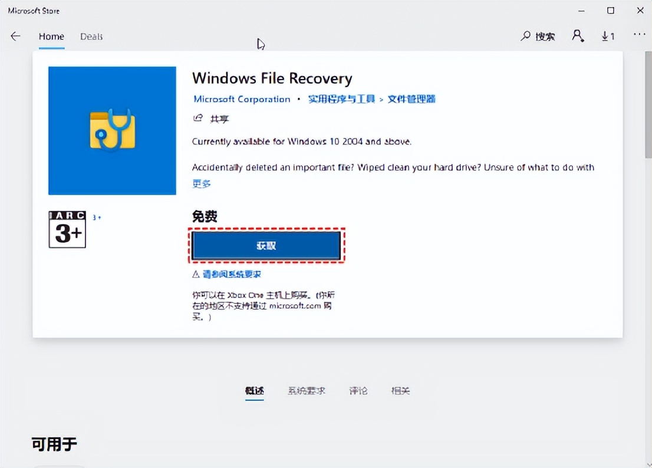
Task: Select the Home menu item
Action: pos(51,36)
